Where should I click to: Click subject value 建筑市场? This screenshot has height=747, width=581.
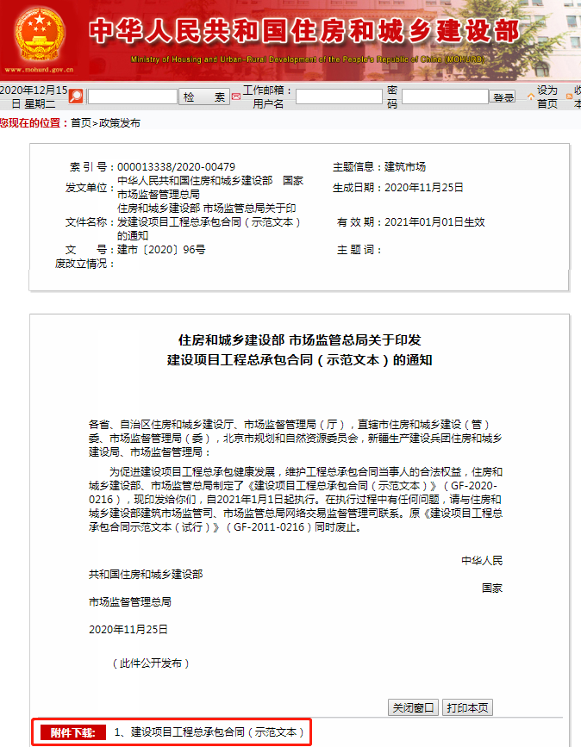coord(405,167)
